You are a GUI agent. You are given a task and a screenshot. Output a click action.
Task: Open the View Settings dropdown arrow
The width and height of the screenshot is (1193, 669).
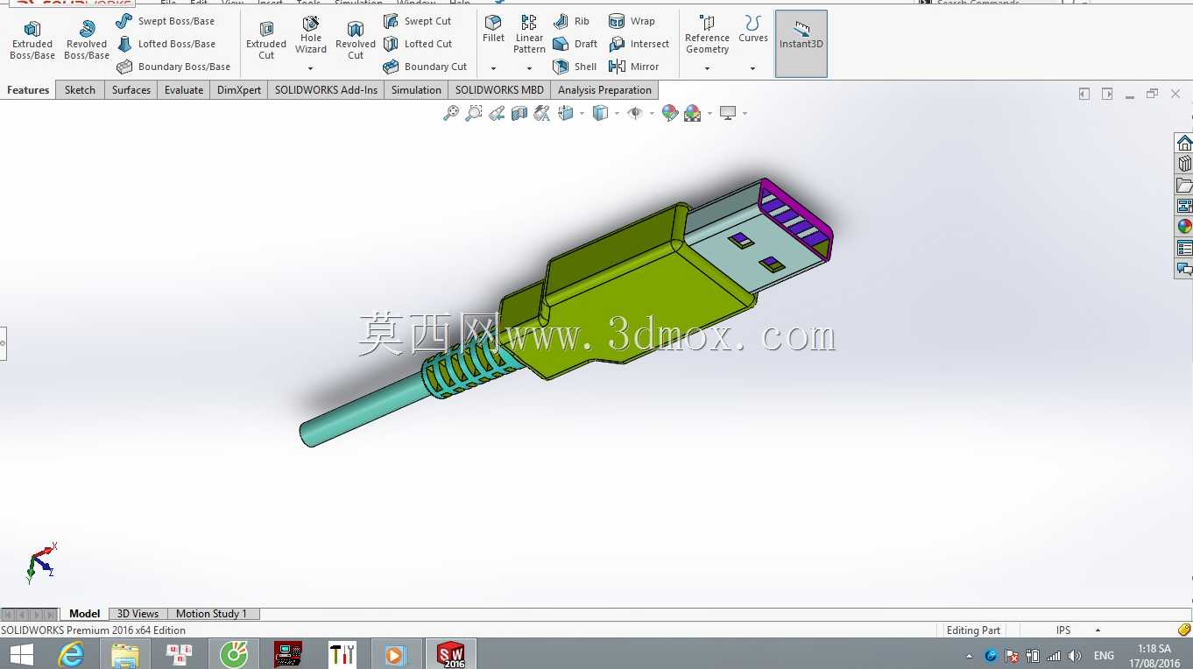tap(745, 113)
